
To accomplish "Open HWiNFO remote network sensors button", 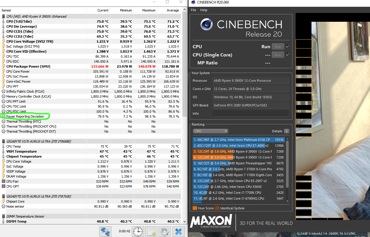I will (106, 231).
